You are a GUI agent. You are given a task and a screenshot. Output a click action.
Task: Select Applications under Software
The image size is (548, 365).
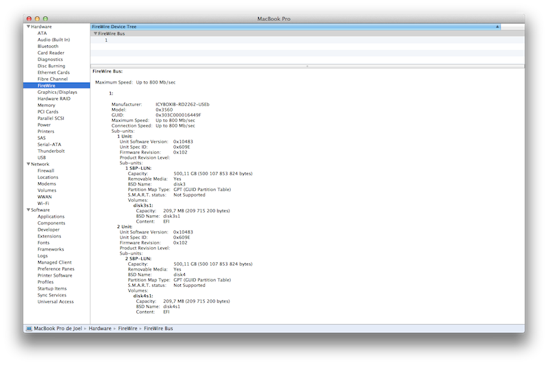click(51, 216)
